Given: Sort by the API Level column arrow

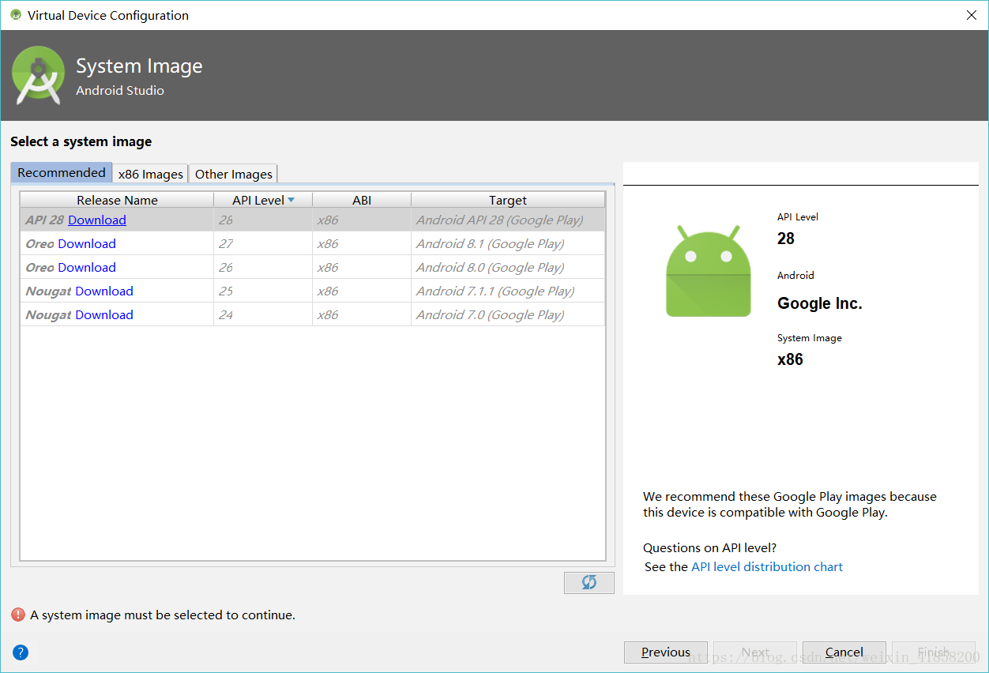Looking at the screenshot, I should (x=291, y=200).
